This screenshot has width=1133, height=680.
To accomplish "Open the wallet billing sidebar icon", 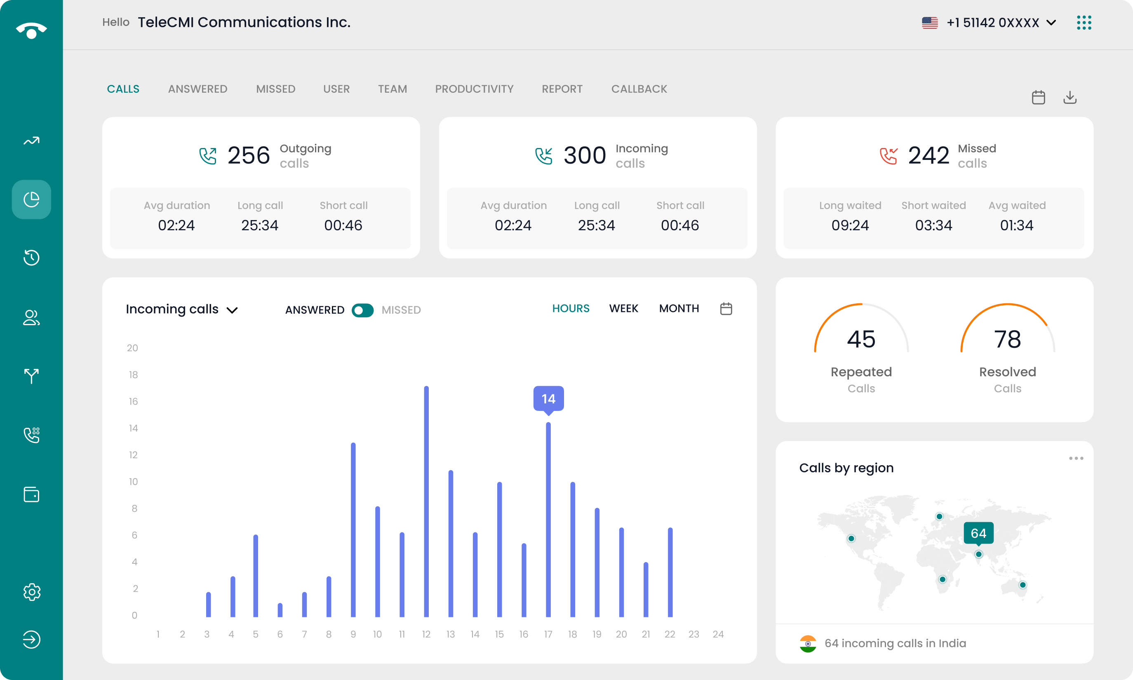I will click(x=31, y=495).
